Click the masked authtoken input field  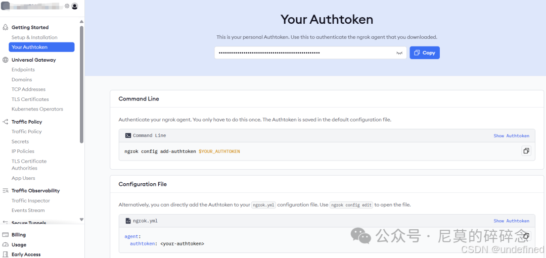[310, 53]
